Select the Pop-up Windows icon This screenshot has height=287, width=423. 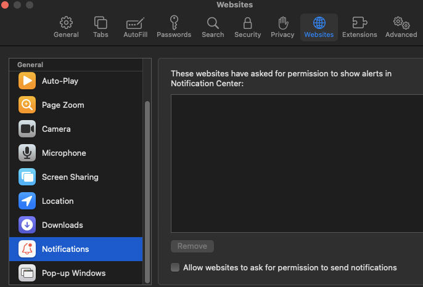click(x=27, y=273)
